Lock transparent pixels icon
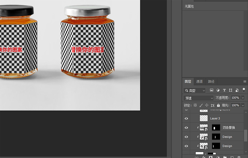Screen dimensions: 248x158 (195, 105)
